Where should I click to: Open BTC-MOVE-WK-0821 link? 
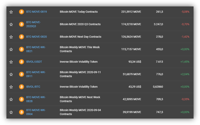click(36, 49)
